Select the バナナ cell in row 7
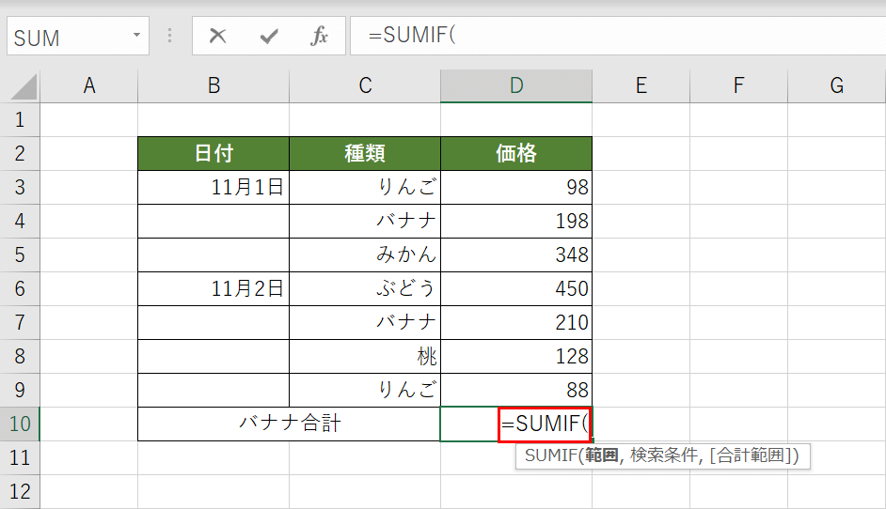Viewport: 886px width, 509px height. (x=365, y=323)
